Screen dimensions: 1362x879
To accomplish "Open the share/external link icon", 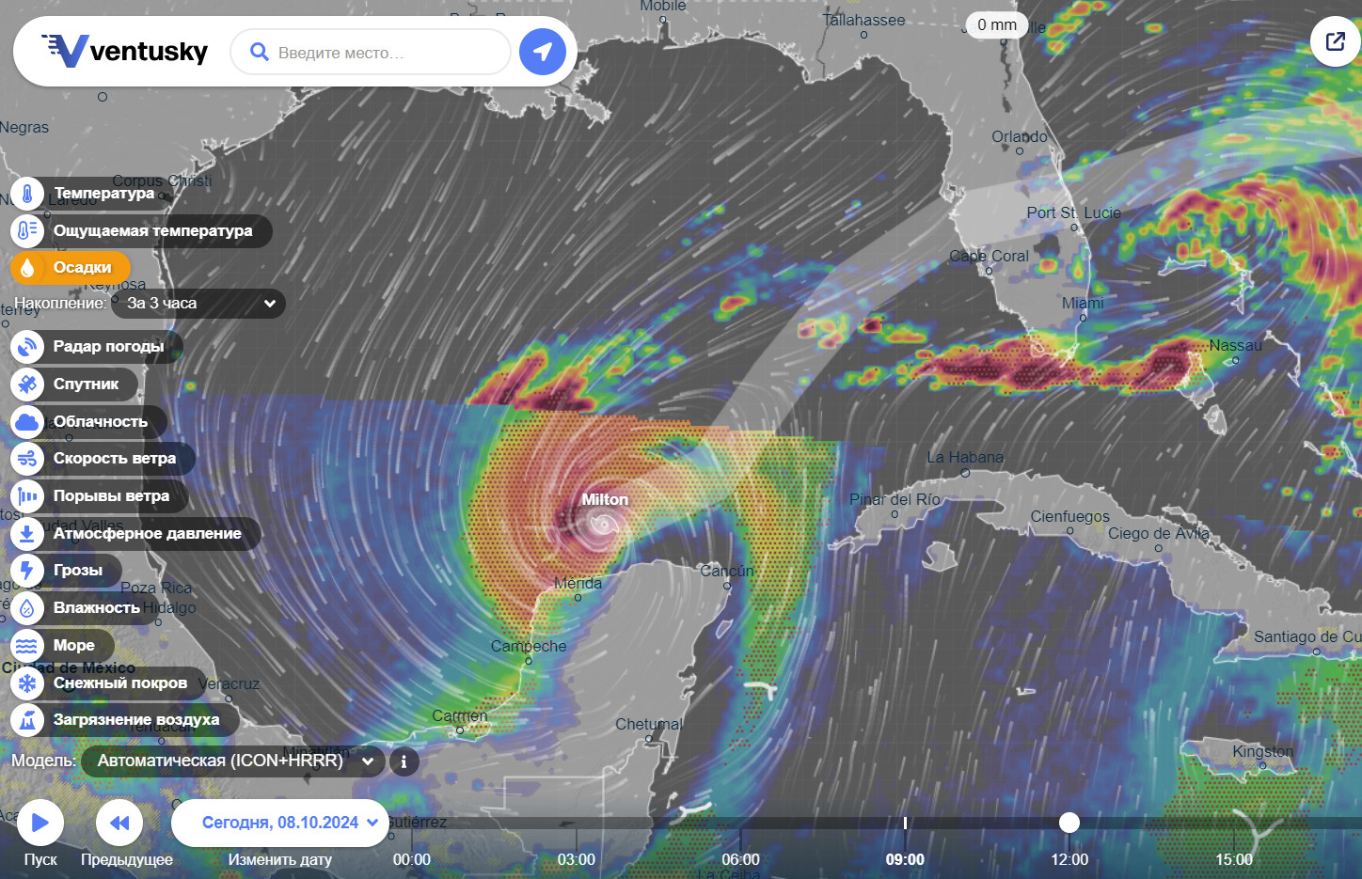I will (x=1335, y=41).
